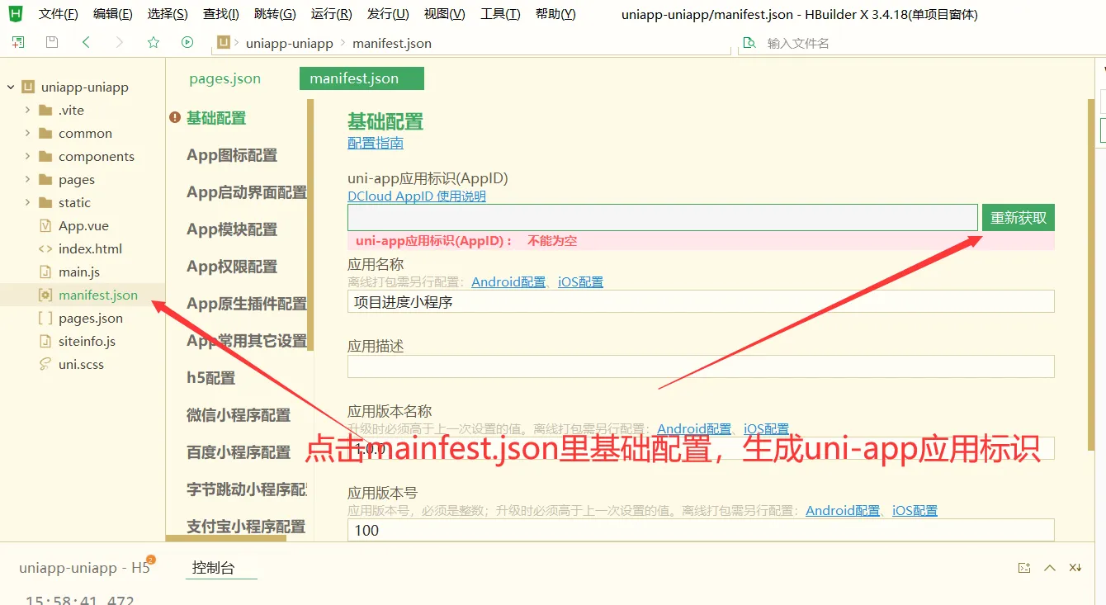This screenshot has width=1106, height=605.
Task: Click the manifest.json gear file icon
Action: tap(45, 295)
